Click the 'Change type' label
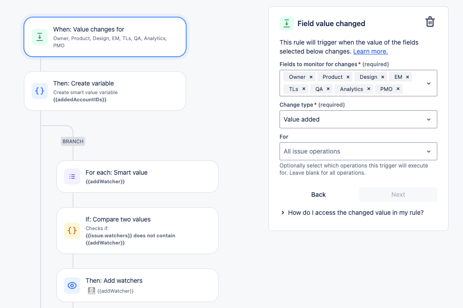463x308 pixels. (x=296, y=105)
